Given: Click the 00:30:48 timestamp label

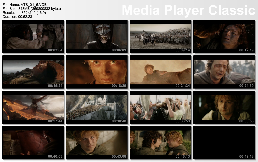Looking at the screenshot, I should pos(119,121).
